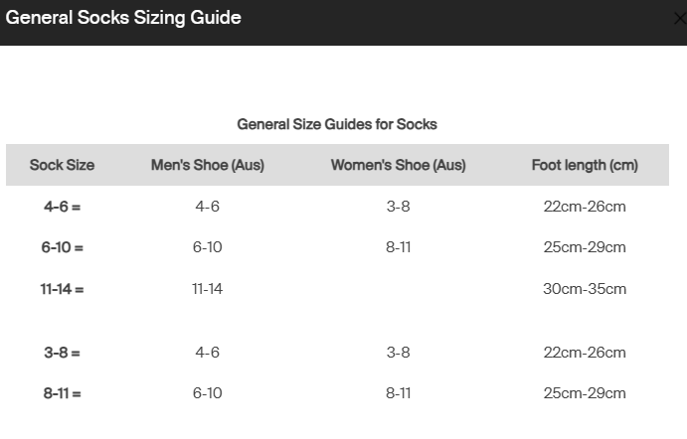The width and height of the screenshot is (687, 439).
Task: Click the 3-8 = sock size row label
Action: pos(62,353)
